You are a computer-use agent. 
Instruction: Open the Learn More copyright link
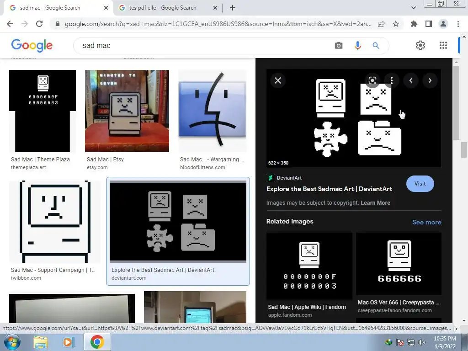[375, 203]
